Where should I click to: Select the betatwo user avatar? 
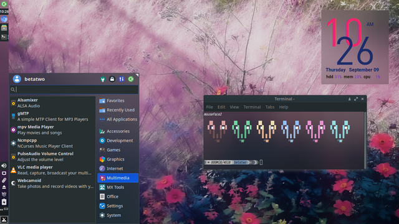(17, 79)
